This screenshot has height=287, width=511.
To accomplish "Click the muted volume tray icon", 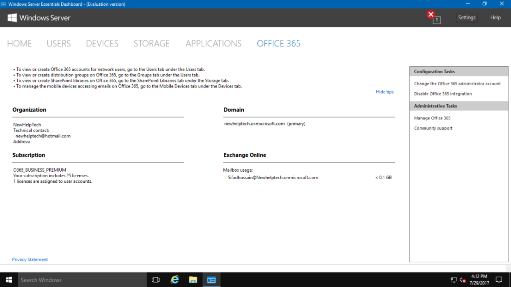I will coord(462,280).
